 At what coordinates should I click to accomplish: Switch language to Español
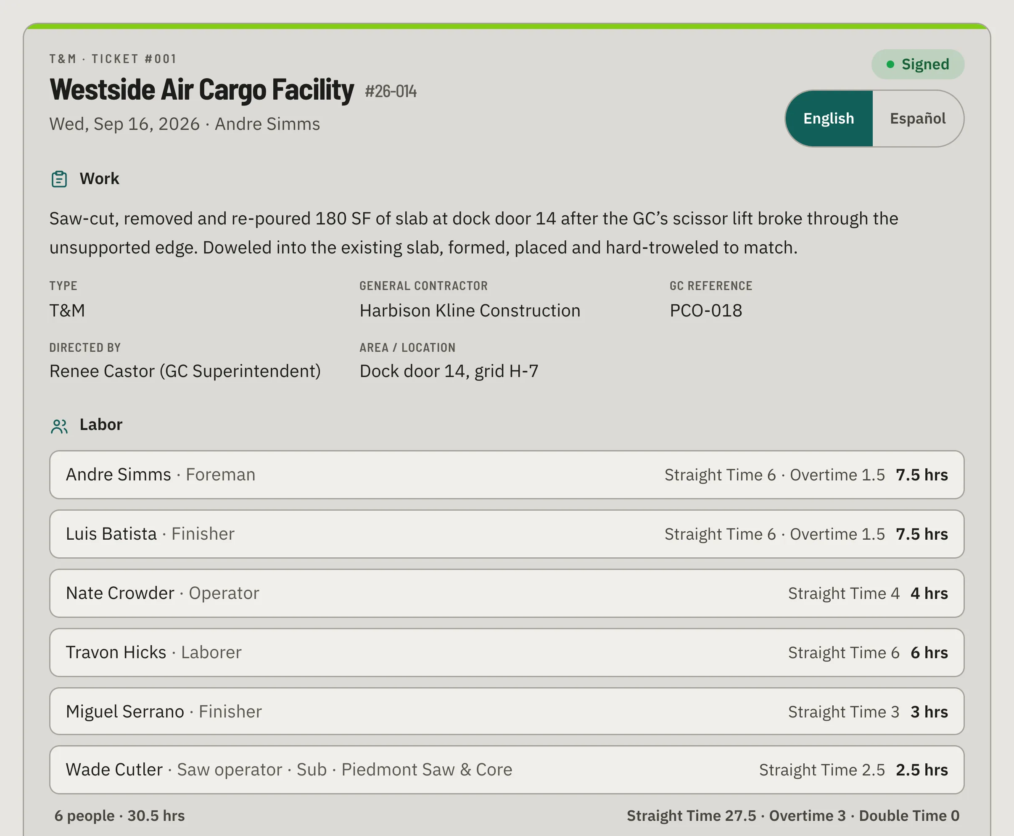(918, 119)
